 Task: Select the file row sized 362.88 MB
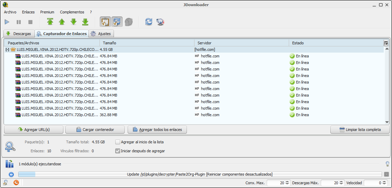pos(194,115)
